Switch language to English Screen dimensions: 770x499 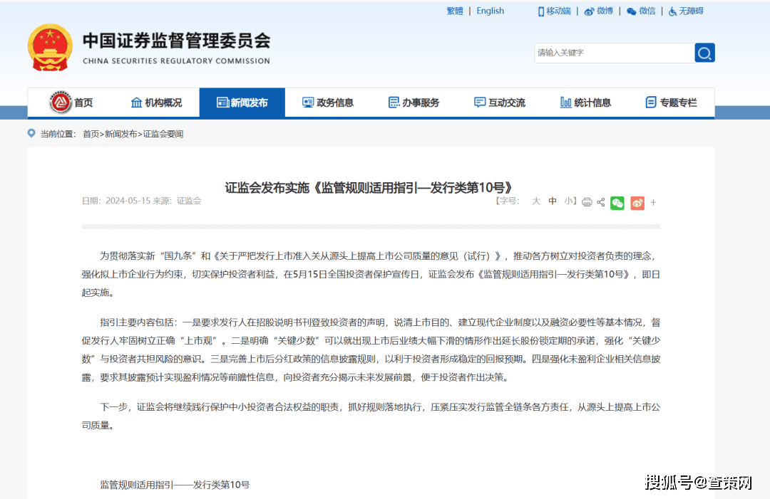coord(490,11)
